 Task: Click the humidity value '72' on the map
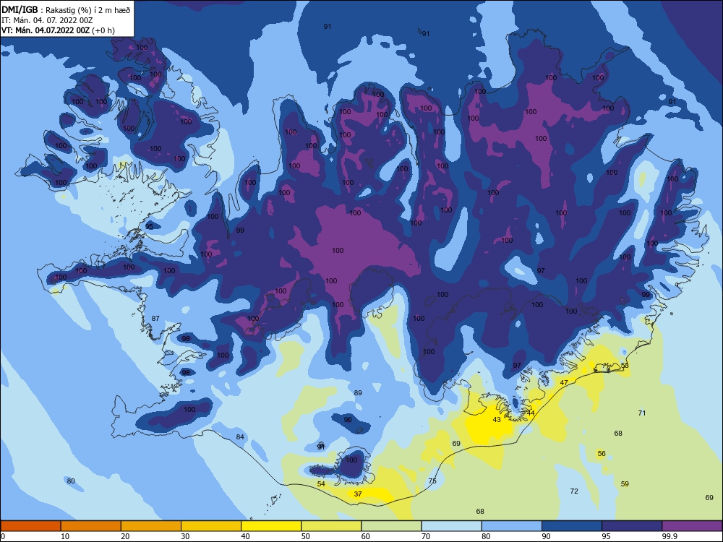click(x=574, y=491)
